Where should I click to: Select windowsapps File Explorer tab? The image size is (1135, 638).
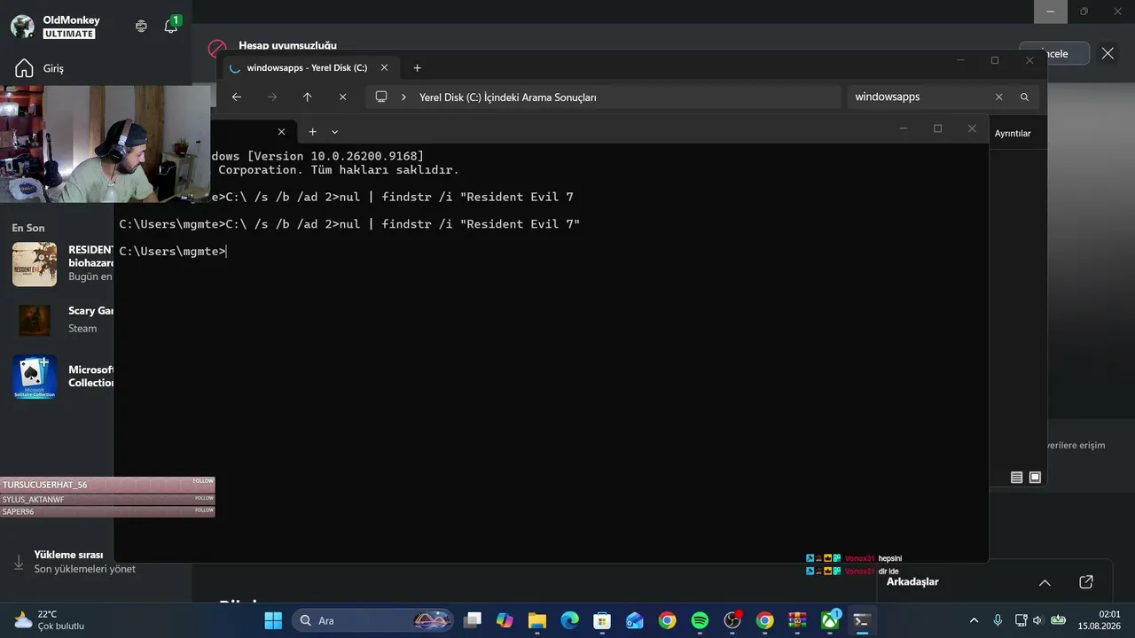[307, 67]
